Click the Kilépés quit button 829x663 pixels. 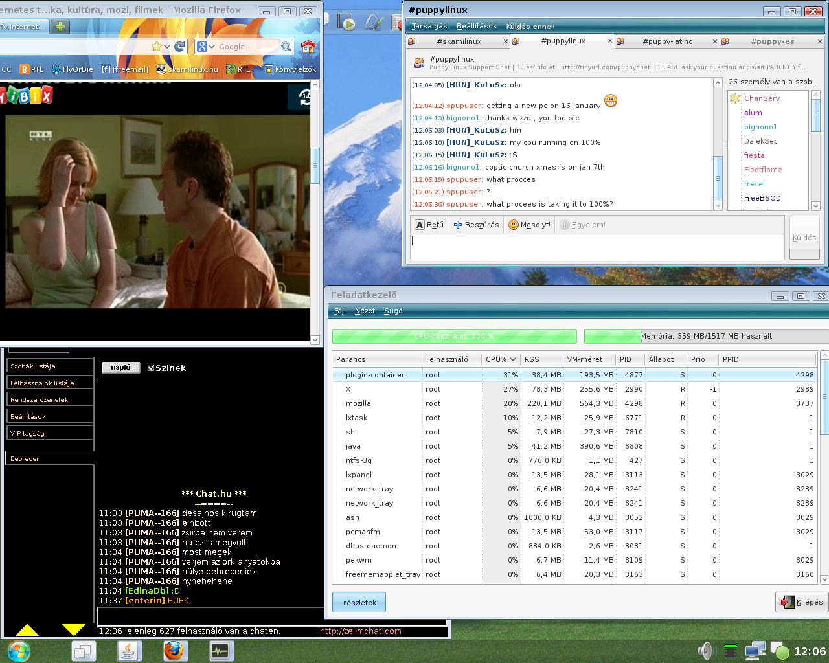[802, 602]
